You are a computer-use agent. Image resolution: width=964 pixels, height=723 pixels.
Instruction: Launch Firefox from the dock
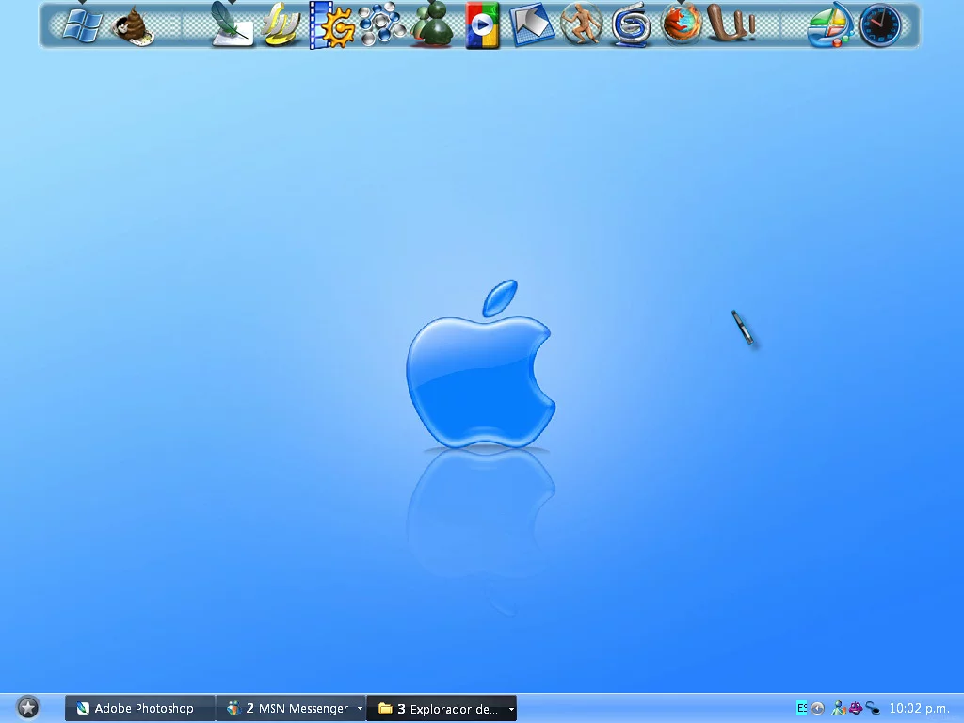681,25
